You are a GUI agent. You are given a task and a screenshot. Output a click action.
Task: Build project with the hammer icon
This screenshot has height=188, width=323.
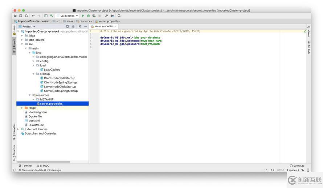pyautogui.click(x=51, y=16)
